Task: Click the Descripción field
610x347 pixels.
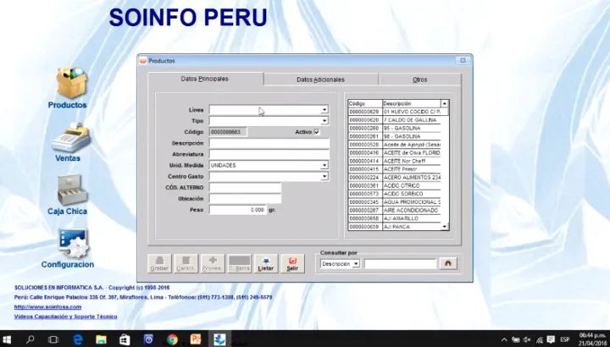Action: click(x=269, y=143)
